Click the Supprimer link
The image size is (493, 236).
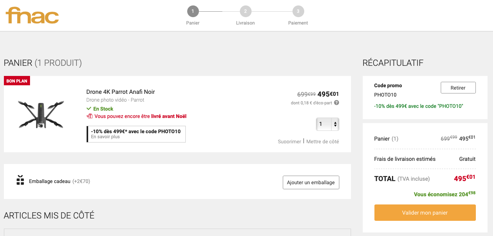click(289, 141)
